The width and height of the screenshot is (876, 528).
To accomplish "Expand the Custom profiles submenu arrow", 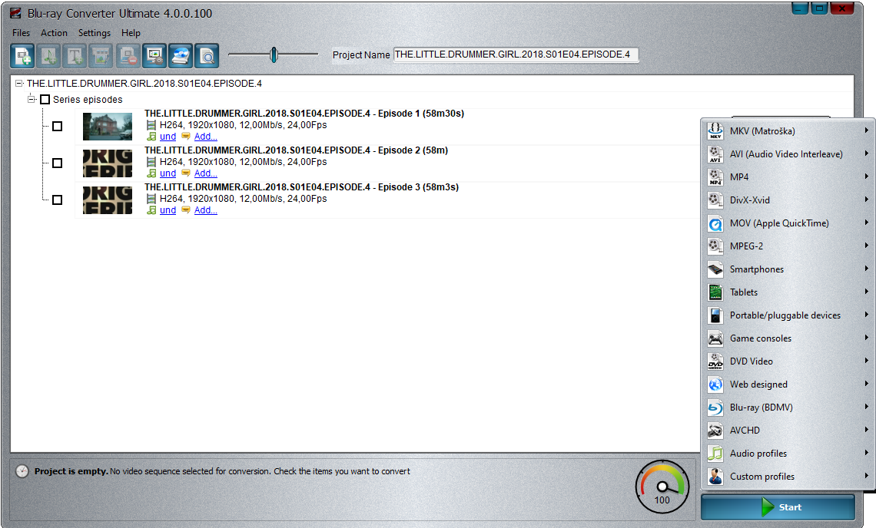I will point(867,476).
